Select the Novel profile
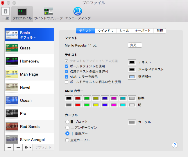 pos(29,87)
